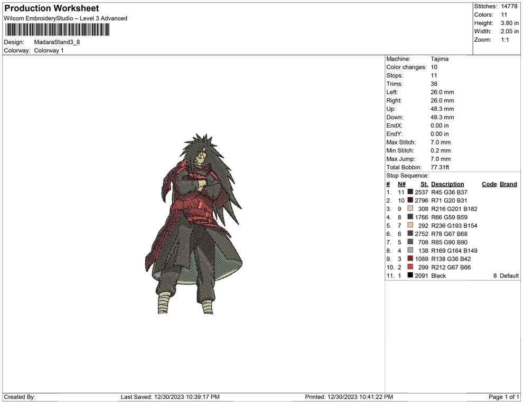Select color swatch for R66 G59 B59
The width and height of the screenshot is (523, 402).
(x=410, y=217)
